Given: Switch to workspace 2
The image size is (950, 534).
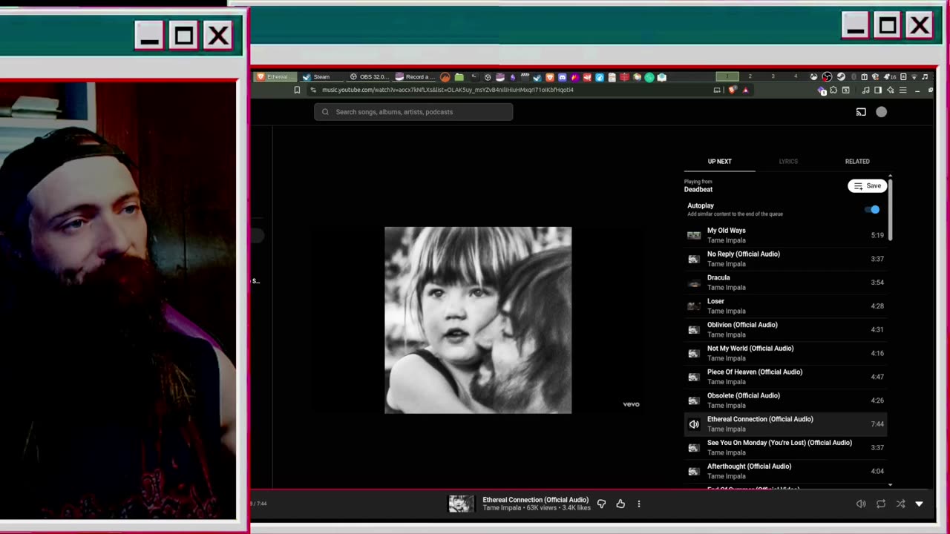Looking at the screenshot, I should [750, 76].
